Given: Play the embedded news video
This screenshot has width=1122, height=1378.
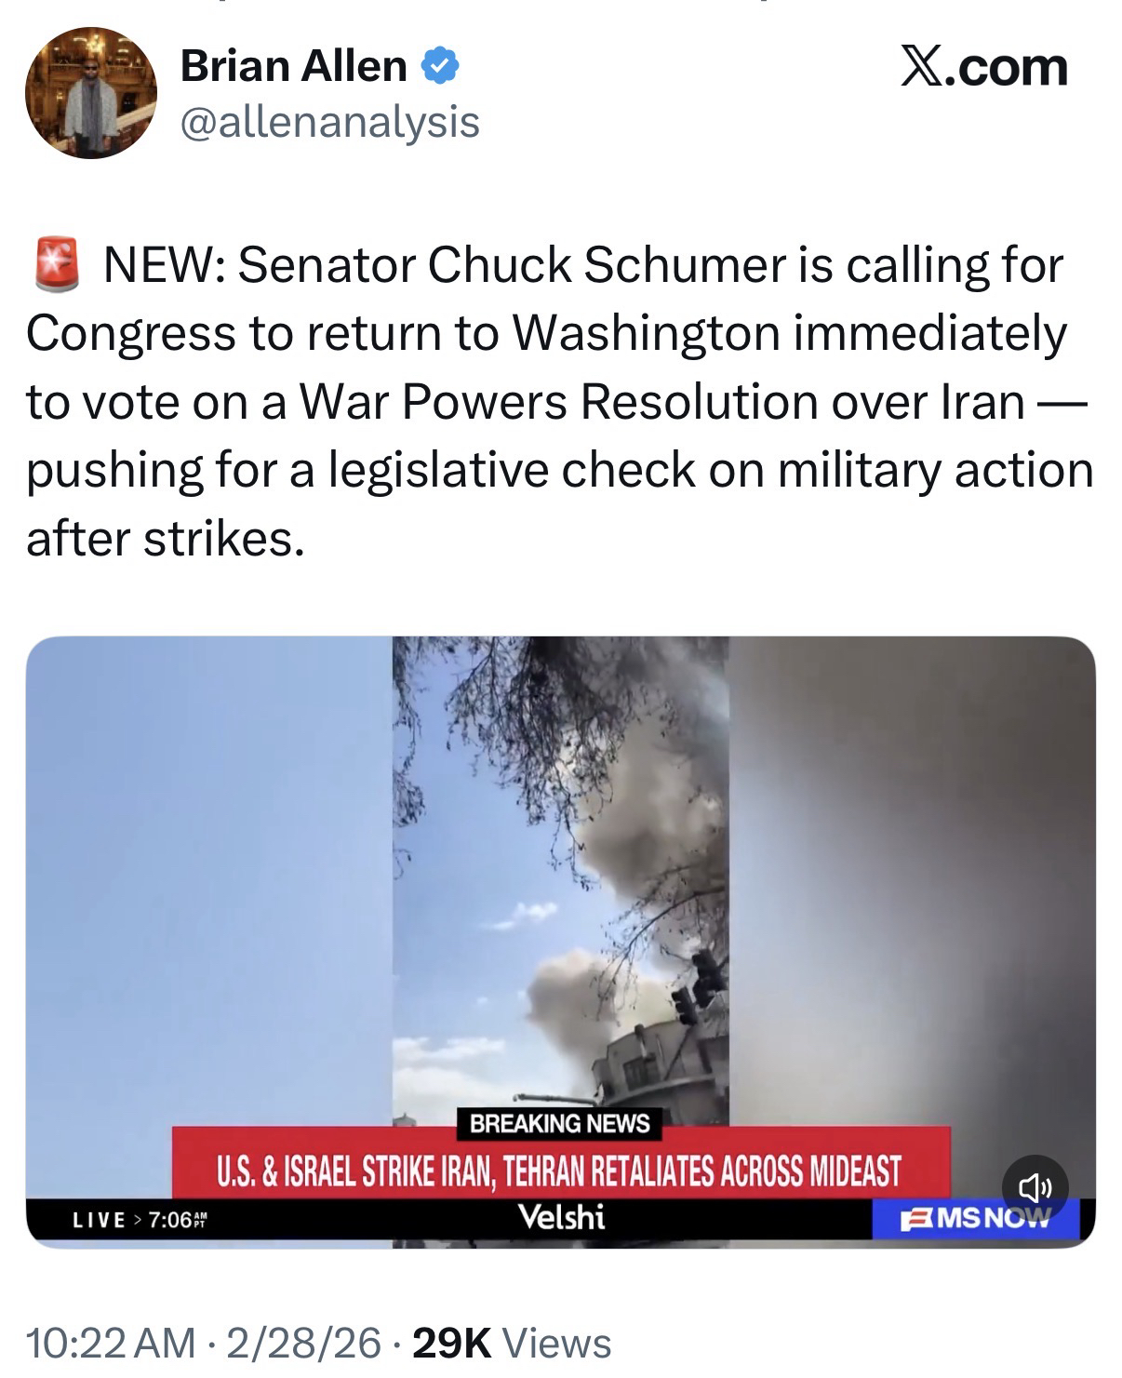Looking at the screenshot, I should click(x=560, y=942).
